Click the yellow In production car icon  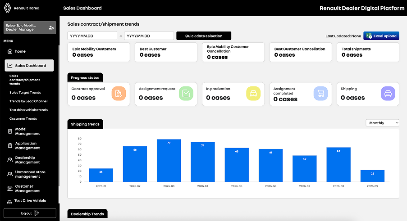253,94
